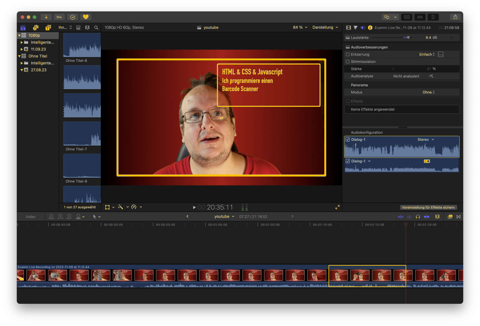
Task: Click the background tasks checkmark icon
Action: [x=73, y=17]
